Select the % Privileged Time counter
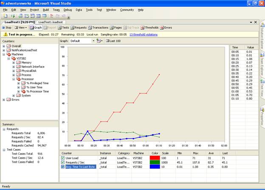265x190 pixels. [x=37, y=83]
